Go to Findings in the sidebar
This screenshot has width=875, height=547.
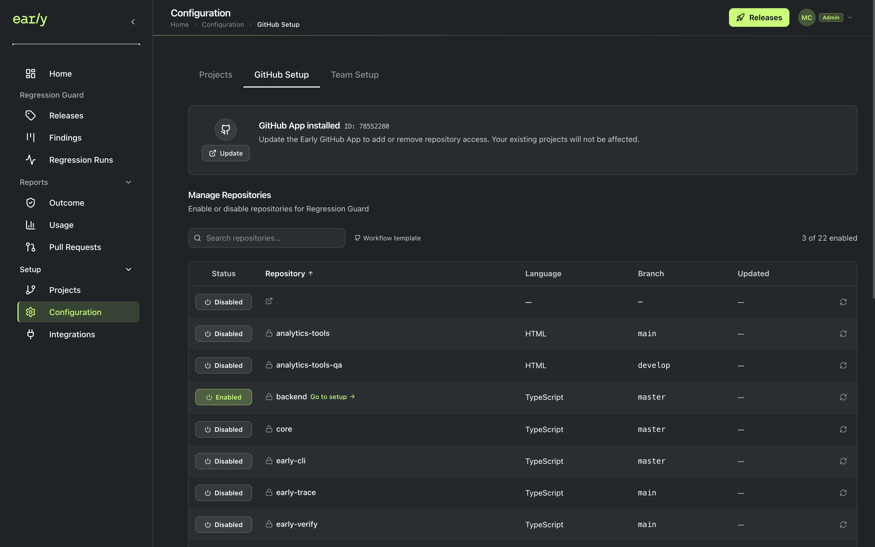click(x=78, y=138)
